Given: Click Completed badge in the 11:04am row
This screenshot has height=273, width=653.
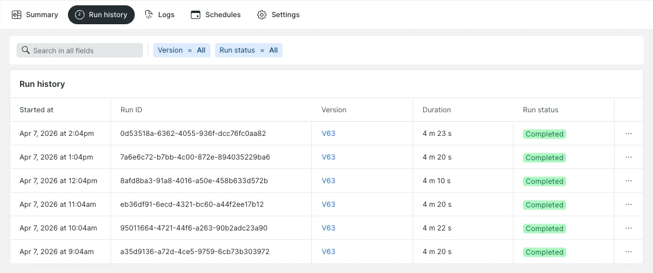Looking at the screenshot, I should 544,204.
